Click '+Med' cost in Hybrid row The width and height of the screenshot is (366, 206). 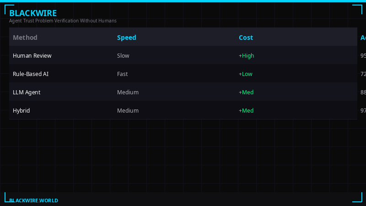(246, 110)
